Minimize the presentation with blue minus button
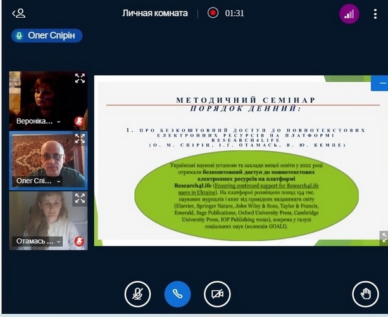Screen dimensions: 388x317 [382, 83]
